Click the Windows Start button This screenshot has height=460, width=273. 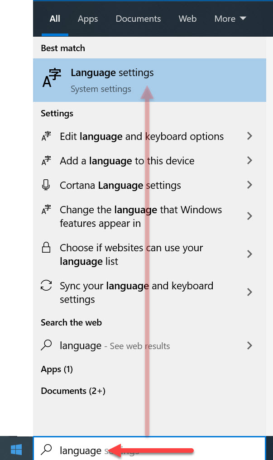16,450
